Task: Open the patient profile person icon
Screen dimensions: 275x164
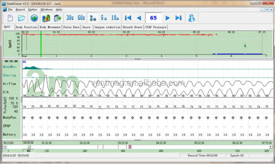Action: pyautogui.click(x=192, y=18)
